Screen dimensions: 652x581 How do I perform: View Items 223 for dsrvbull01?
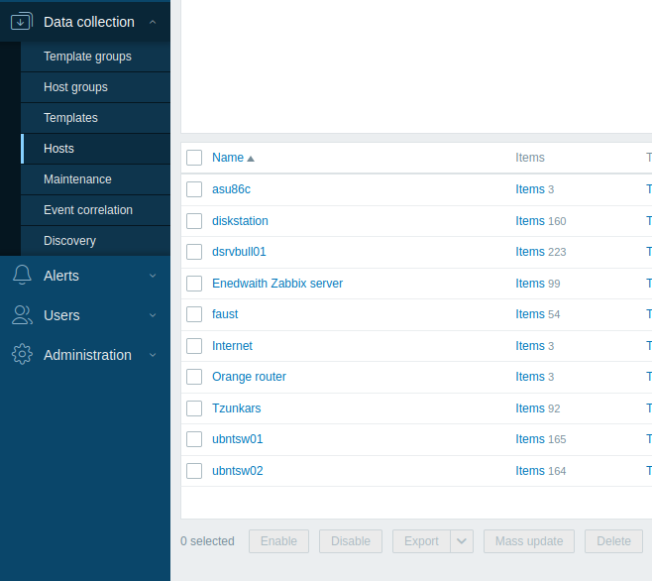530,252
